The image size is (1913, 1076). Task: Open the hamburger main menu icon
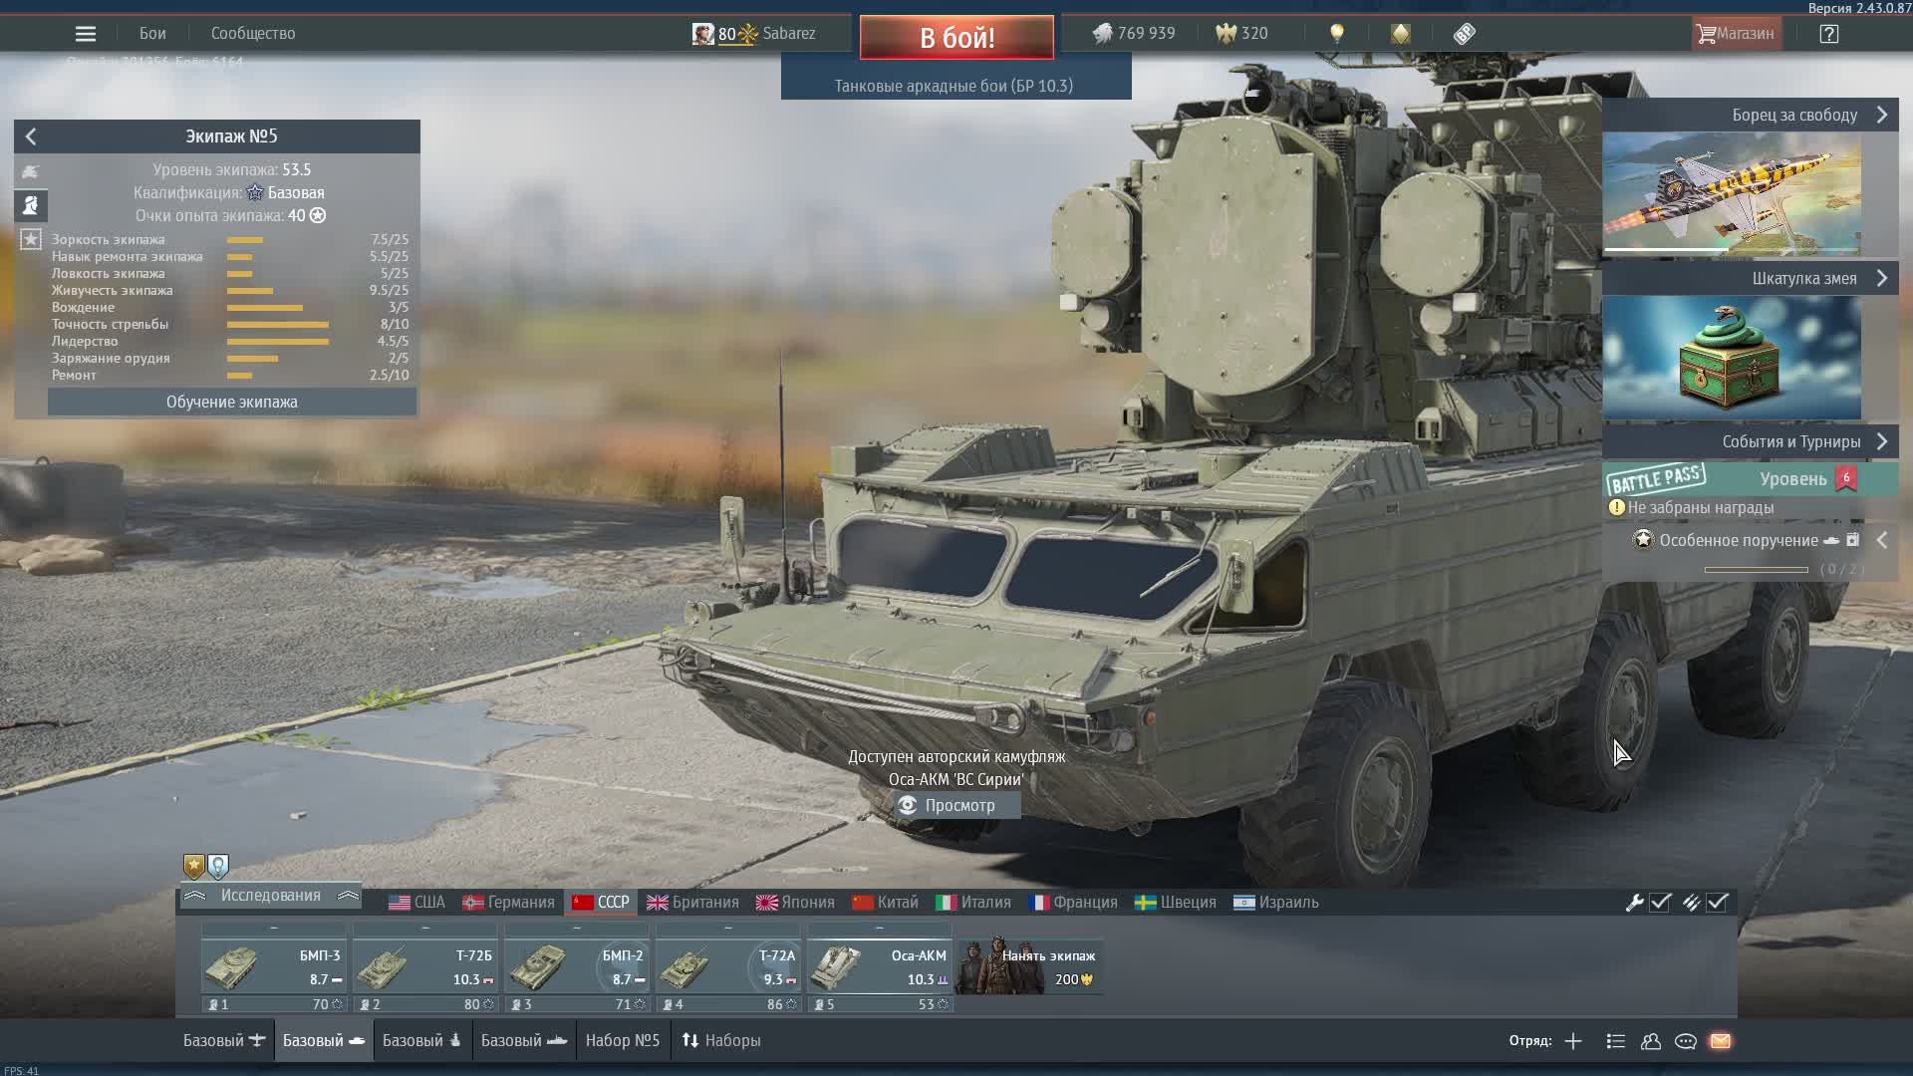click(86, 34)
